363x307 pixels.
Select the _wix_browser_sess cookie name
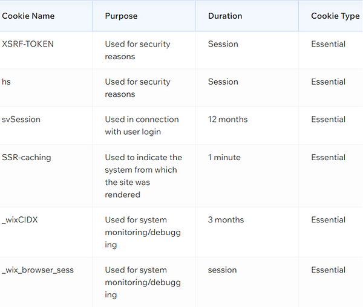(38, 270)
